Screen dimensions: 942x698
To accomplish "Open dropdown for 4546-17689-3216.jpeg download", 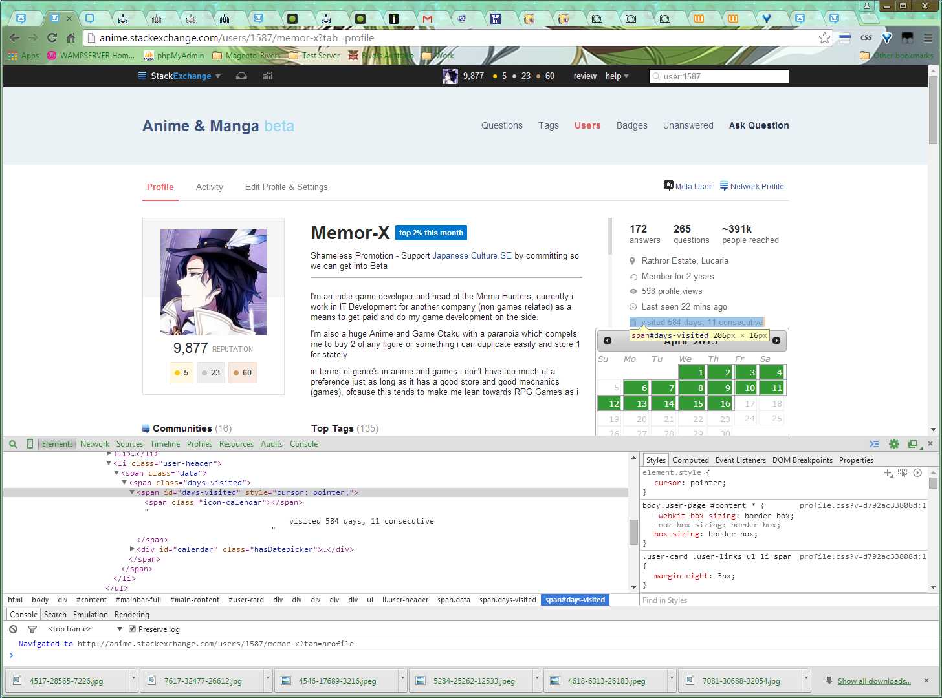I will coord(403,680).
